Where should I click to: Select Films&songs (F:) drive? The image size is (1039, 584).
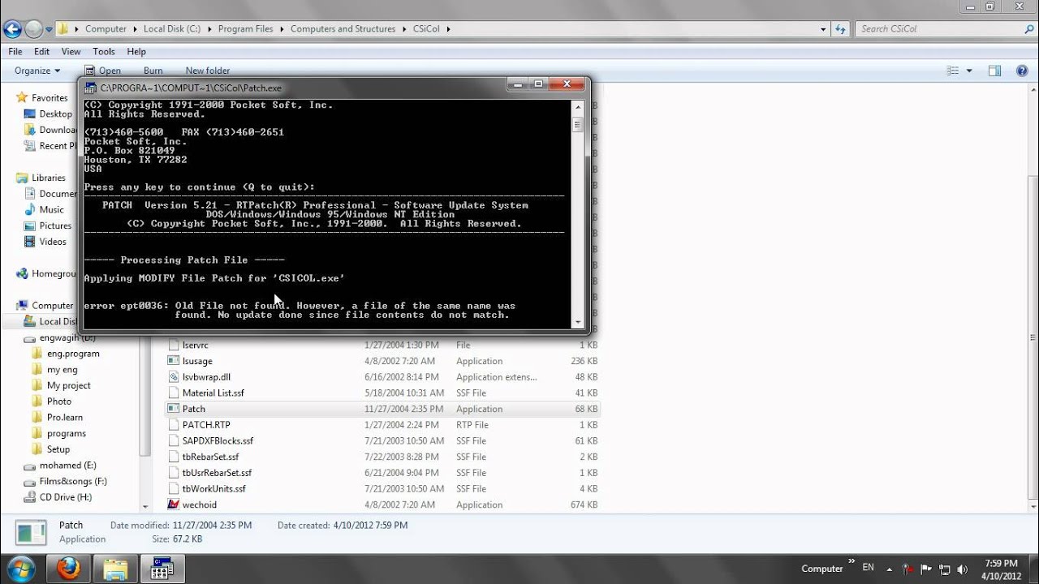click(x=73, y=481)
